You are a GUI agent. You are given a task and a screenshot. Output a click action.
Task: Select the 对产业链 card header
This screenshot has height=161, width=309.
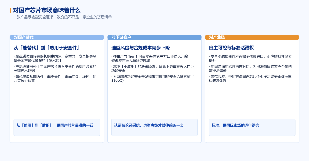pyautogui.click(x=252, y=37)
